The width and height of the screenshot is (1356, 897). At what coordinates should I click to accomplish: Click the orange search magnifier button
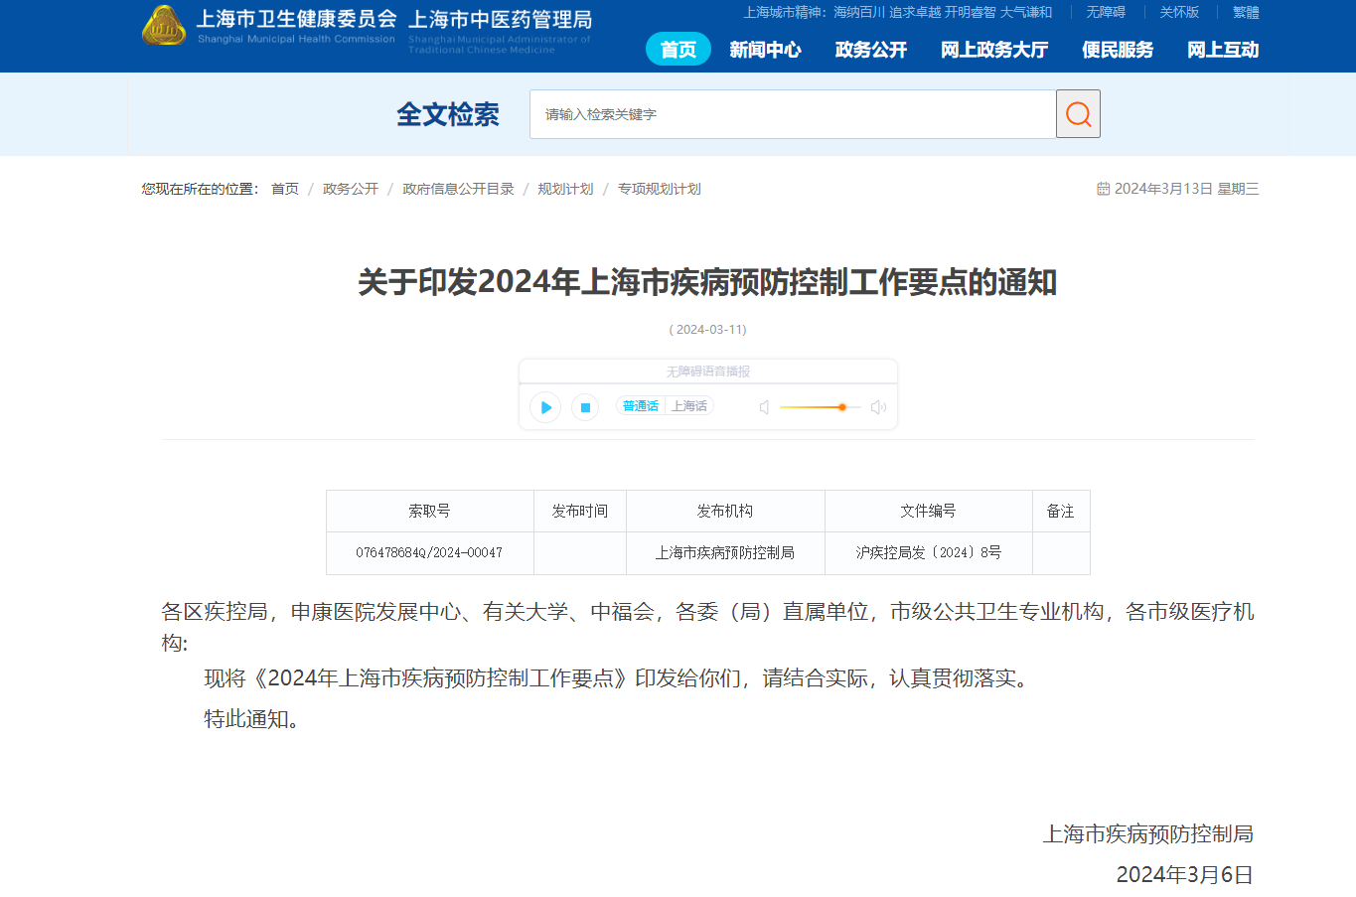click(1078, 114)
